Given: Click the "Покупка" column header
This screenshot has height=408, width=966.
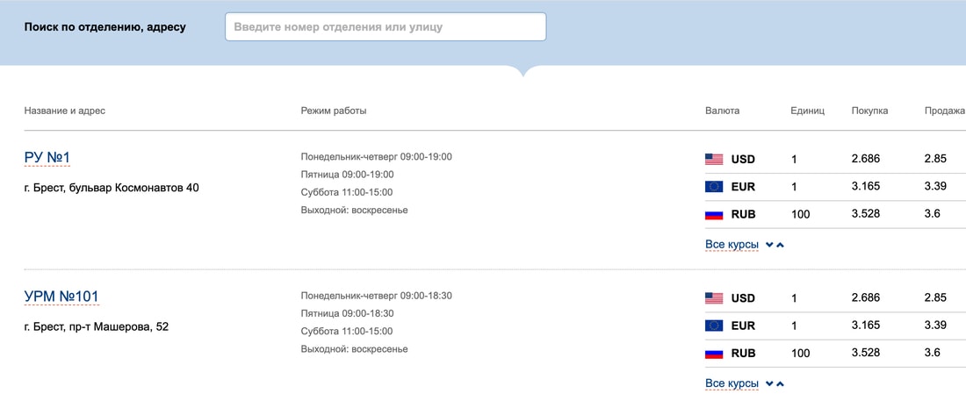Looking at the screenshot, I should coord(869,111).
